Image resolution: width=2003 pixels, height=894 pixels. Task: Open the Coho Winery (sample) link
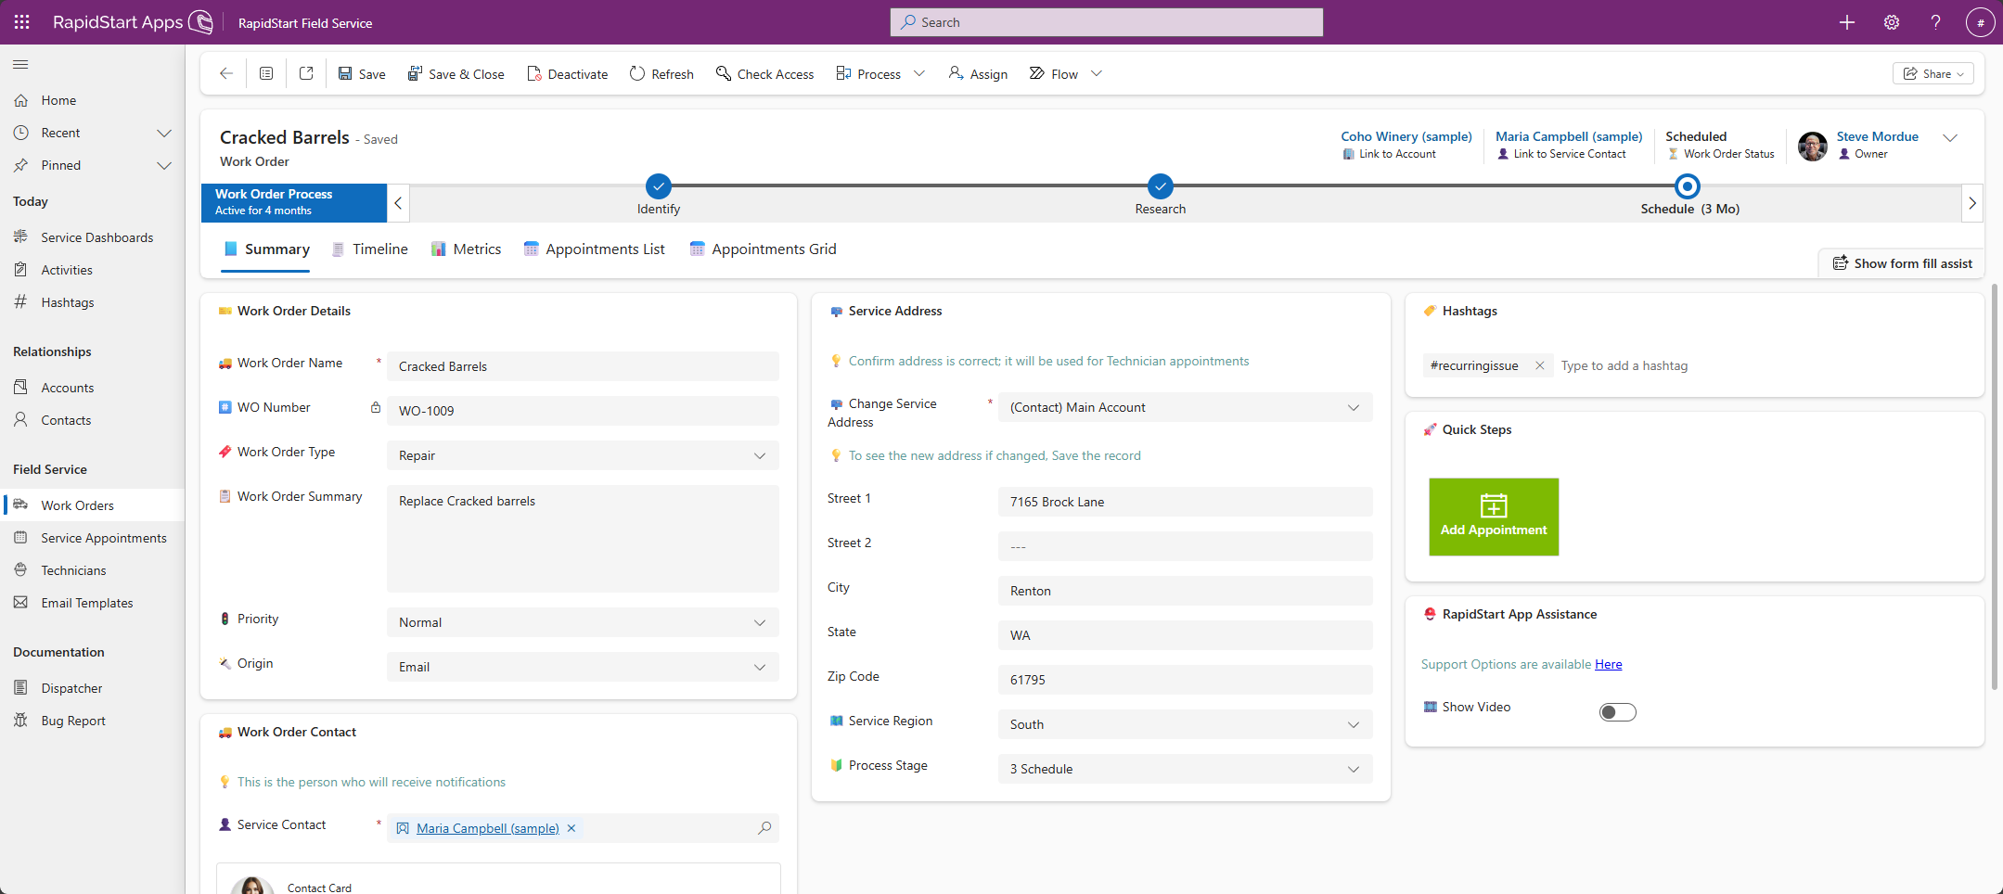pyautogui.click(x=1406, y=136)
